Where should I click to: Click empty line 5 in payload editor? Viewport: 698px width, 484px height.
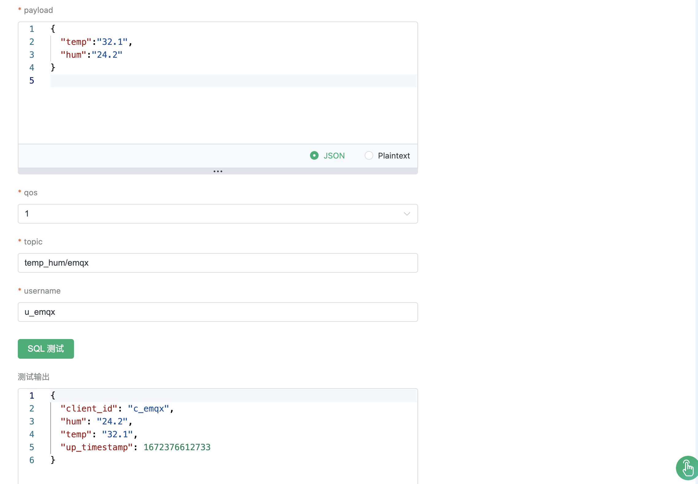pyautogui.click(x=233, y=80)
